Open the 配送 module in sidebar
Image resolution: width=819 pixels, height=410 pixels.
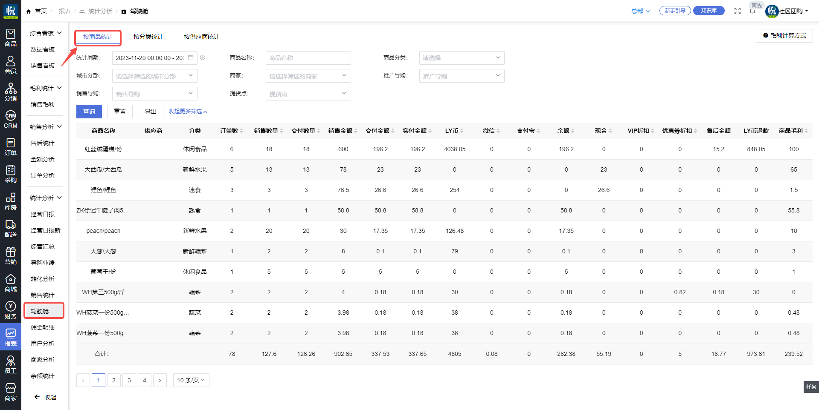click(11, 229)
